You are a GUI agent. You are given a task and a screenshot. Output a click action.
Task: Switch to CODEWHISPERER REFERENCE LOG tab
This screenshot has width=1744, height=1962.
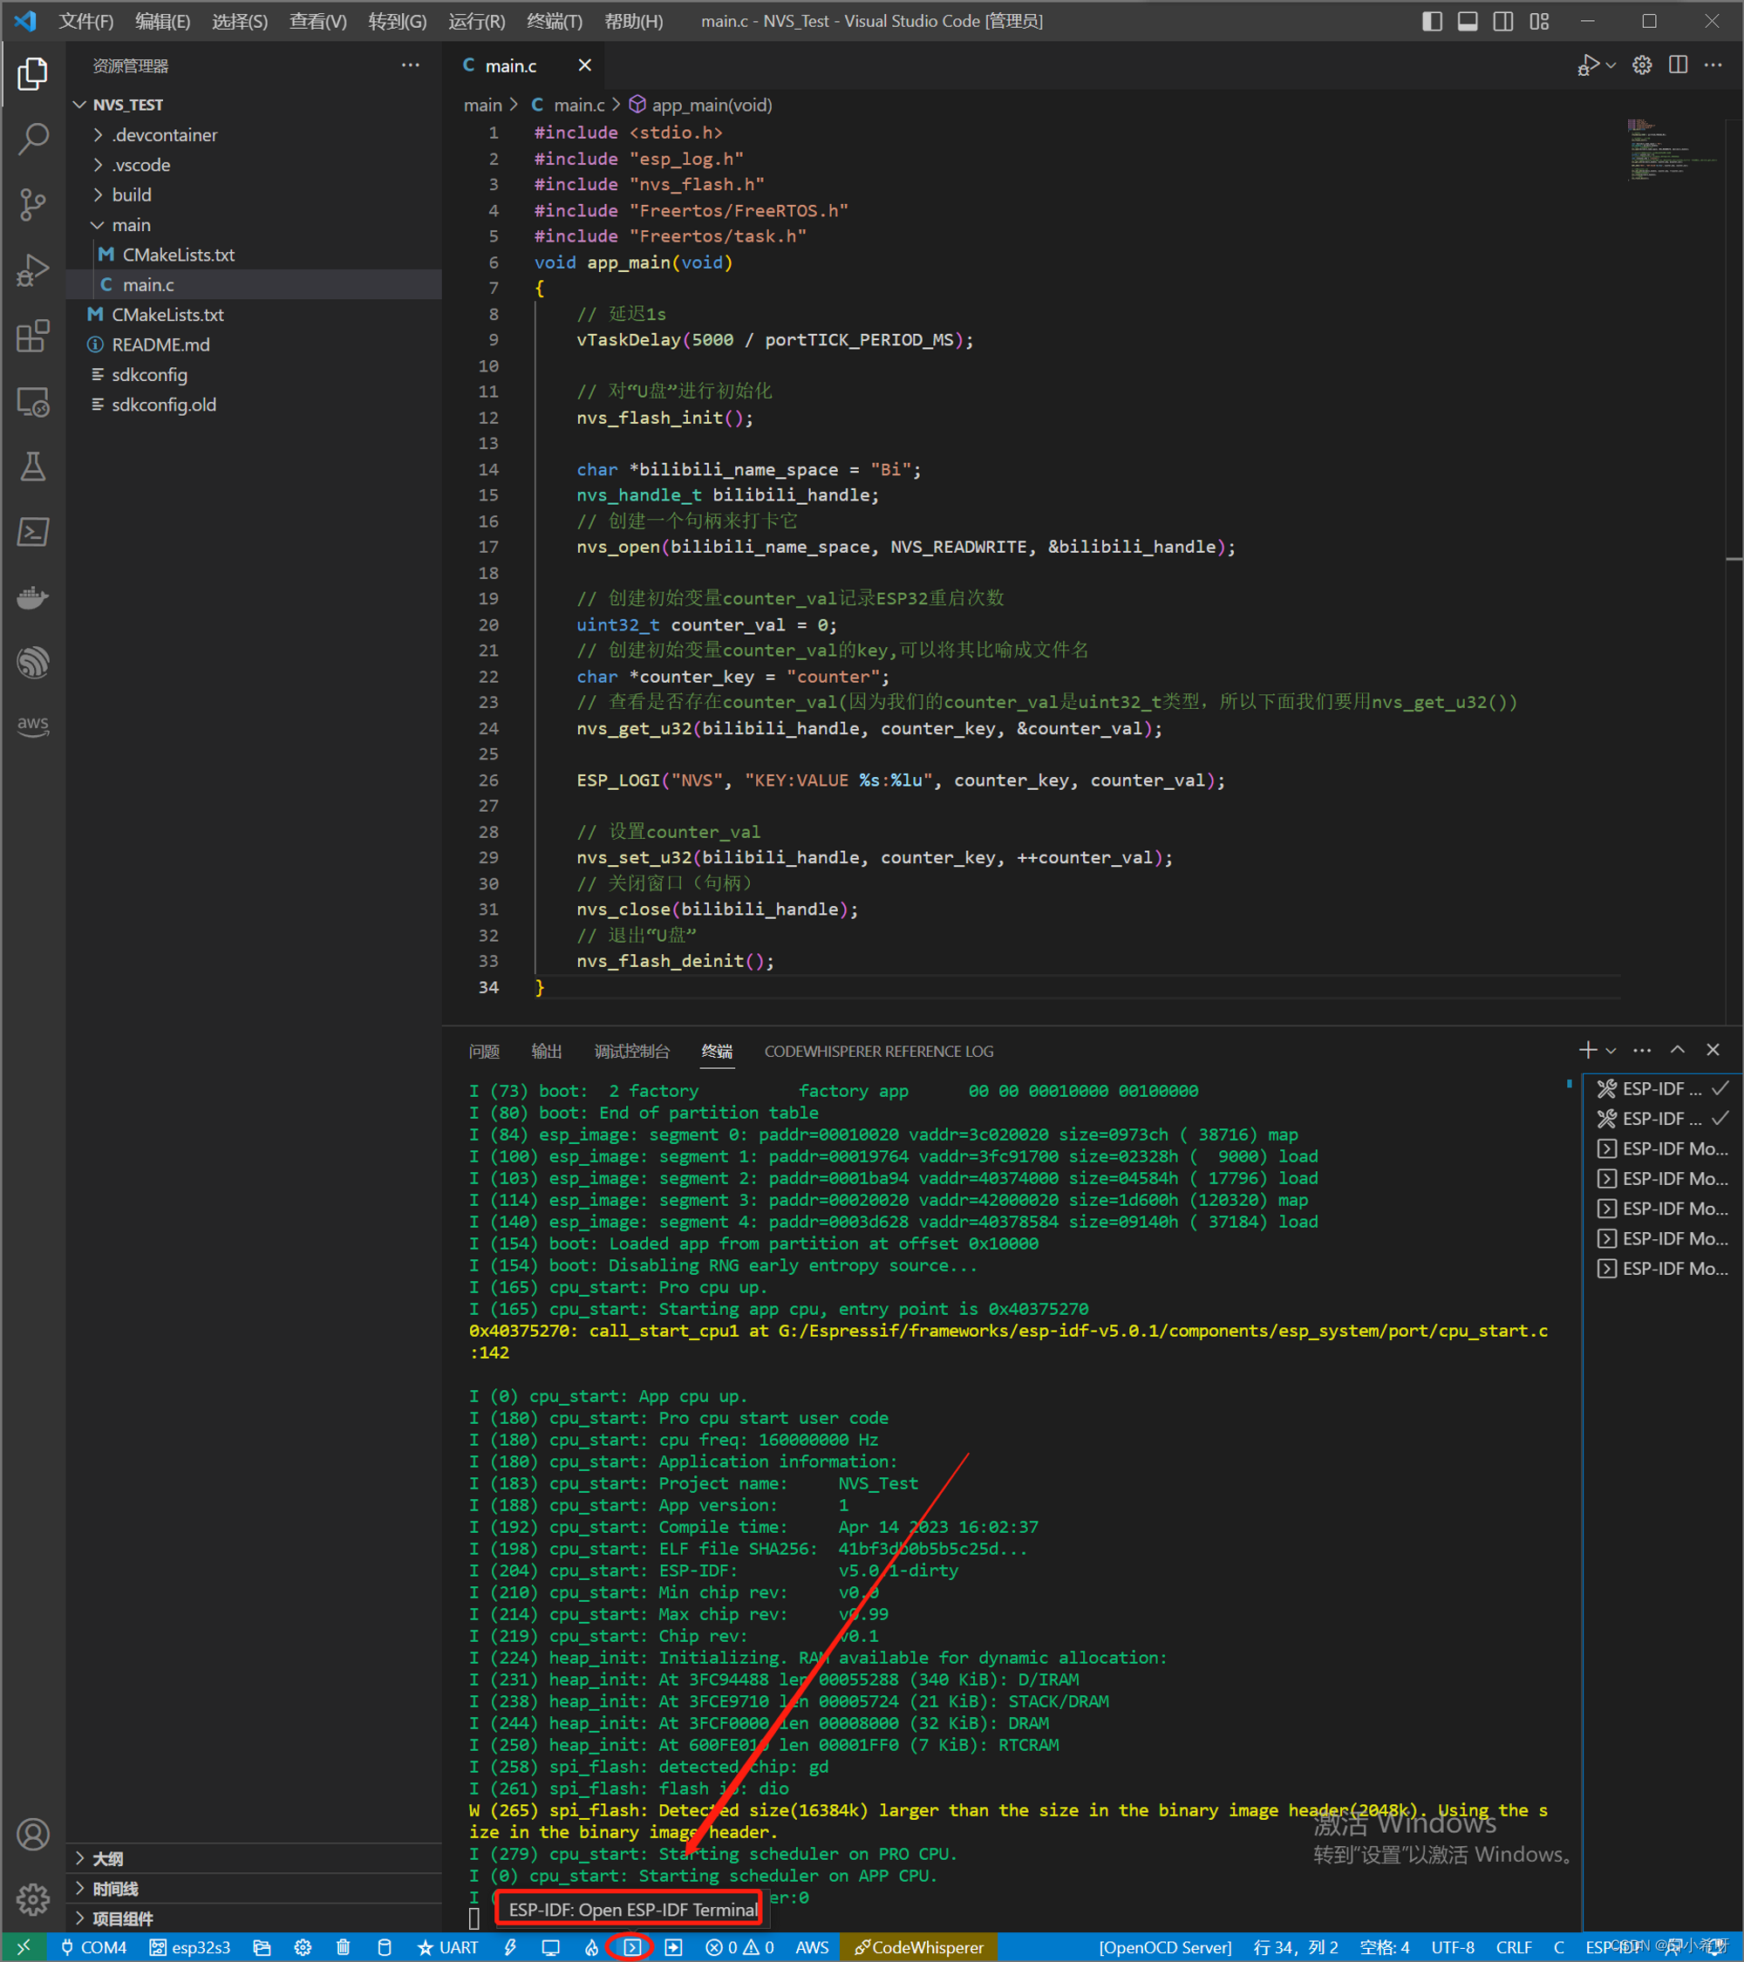coord(878,1051)
